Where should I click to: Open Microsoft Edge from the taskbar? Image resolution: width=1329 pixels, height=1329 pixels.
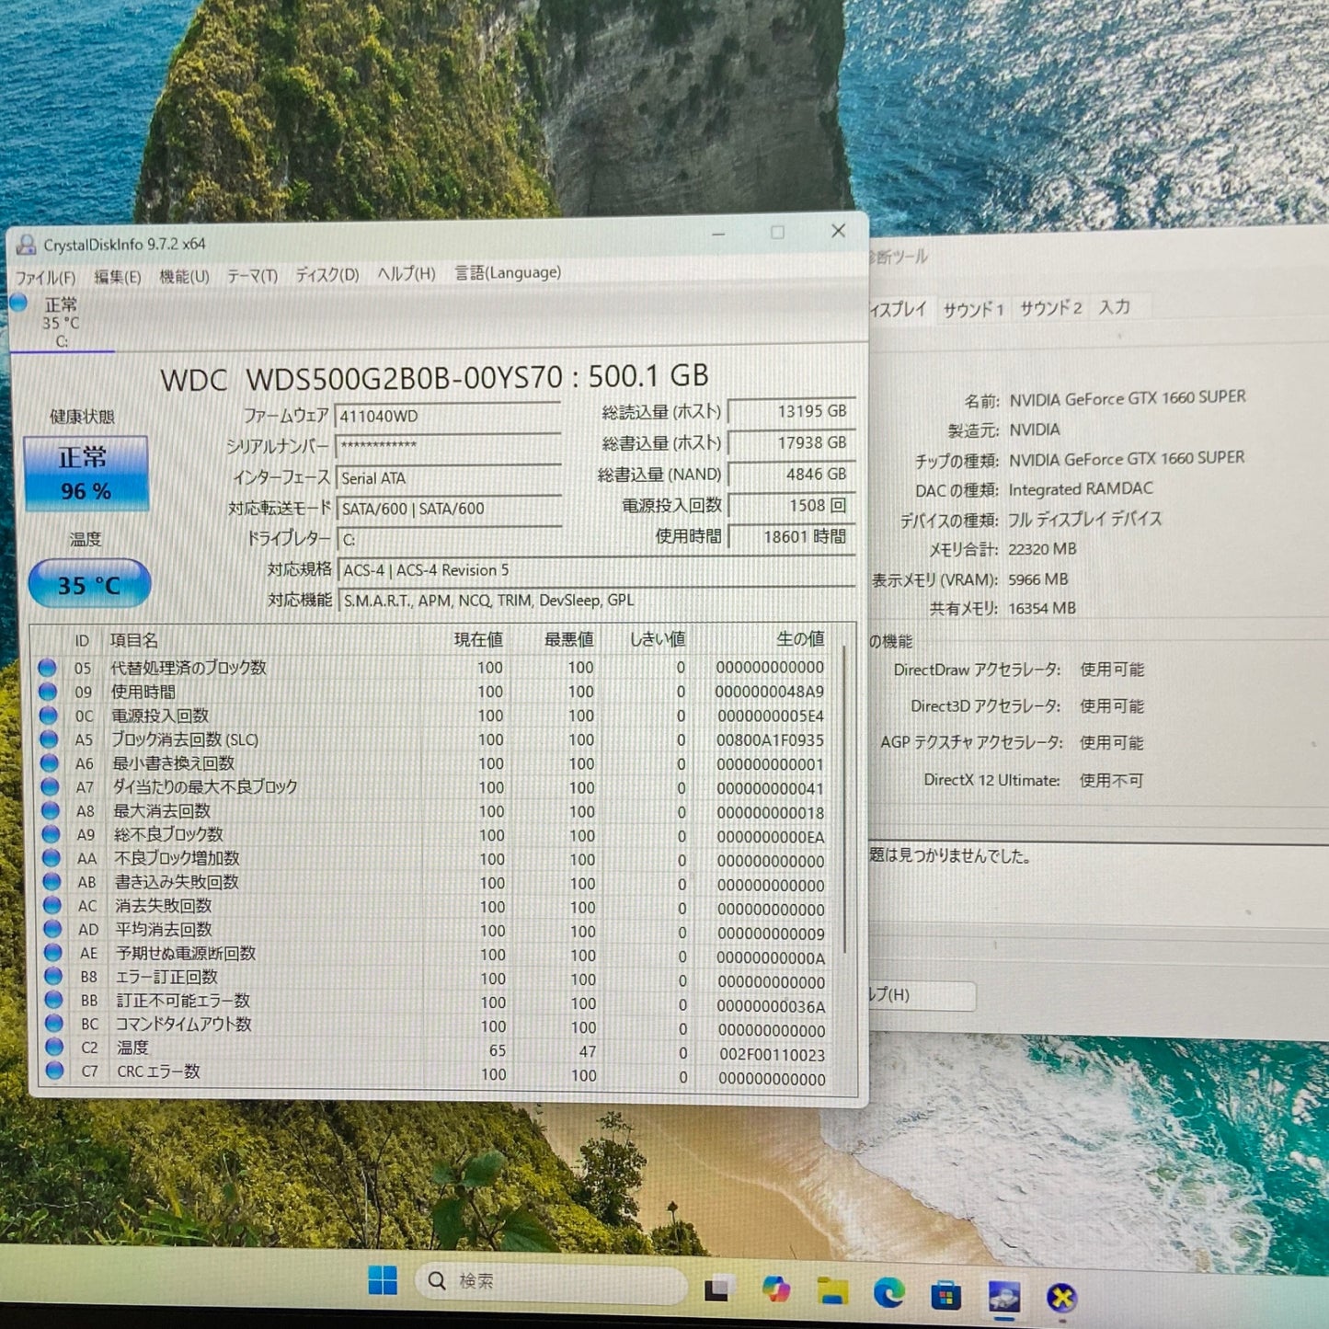click(x=889, y=1293)
